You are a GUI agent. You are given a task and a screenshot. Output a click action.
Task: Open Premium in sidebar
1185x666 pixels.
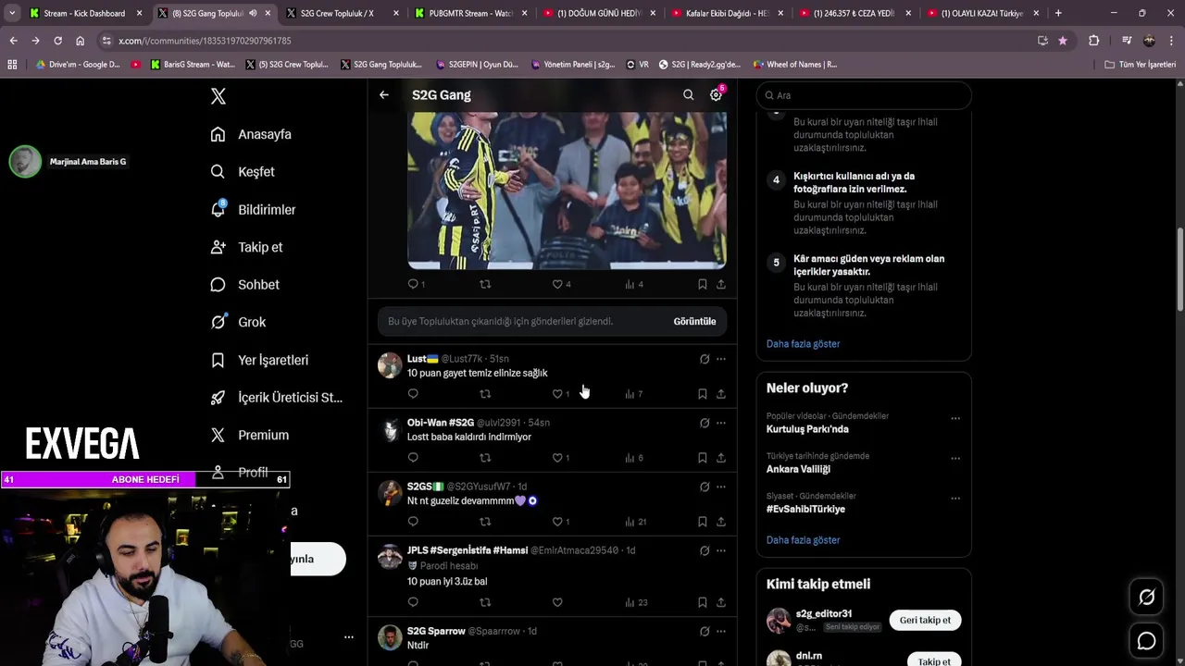[x=250, y=435]
